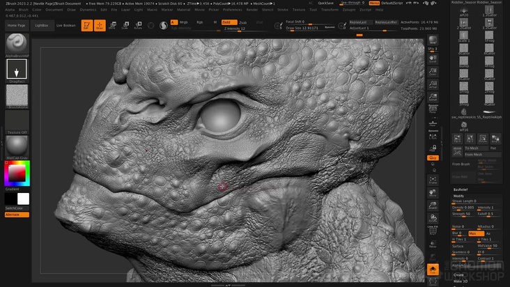Toggle Live Boolean rendering

[65, 25]
